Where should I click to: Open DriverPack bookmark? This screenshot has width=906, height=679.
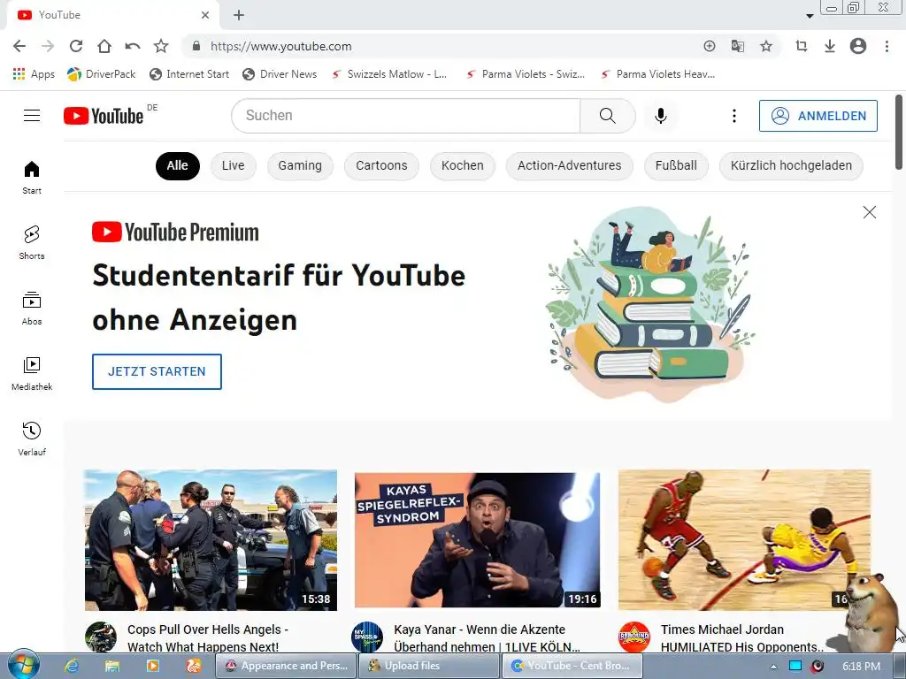tap(101, 74)
